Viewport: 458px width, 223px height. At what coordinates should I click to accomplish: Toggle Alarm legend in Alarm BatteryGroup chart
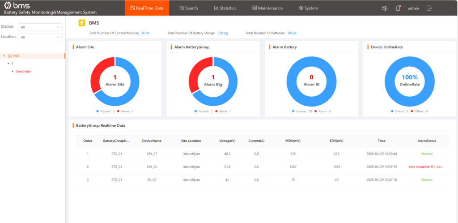point(223,111)
